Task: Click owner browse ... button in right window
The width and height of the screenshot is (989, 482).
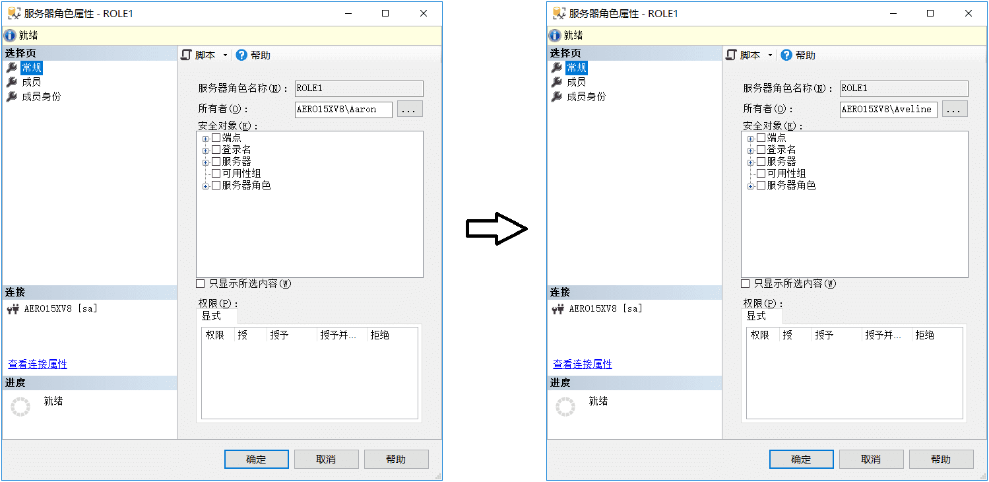Action: [955, 110]
